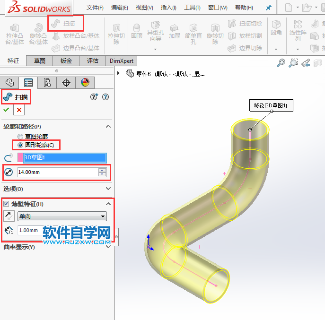Image resolution: width=325 pixels, height=320 pixels.
Task: Open 工具(T) menu
Action: 193,8
